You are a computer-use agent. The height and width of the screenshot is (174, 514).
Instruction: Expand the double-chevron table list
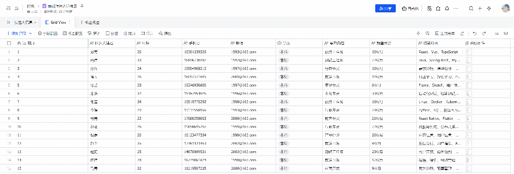pyautogui.click(x=9, y=22)
